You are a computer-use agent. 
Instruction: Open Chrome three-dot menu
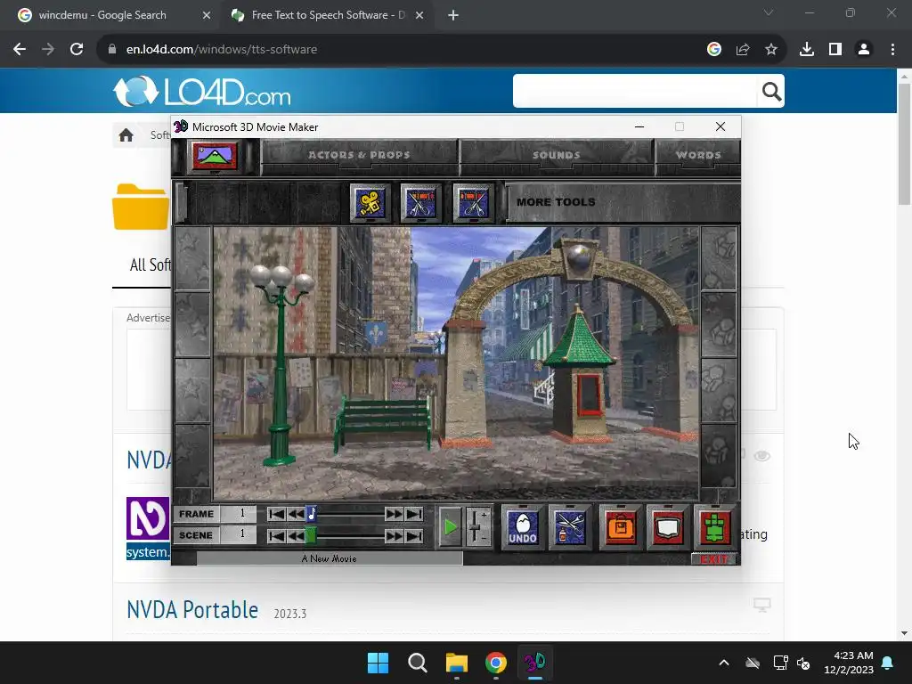892,50
